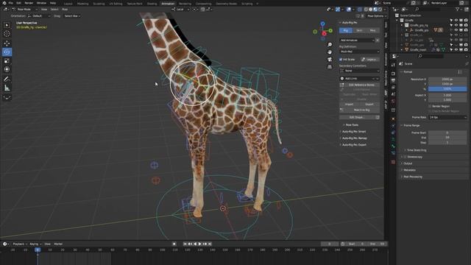Screen dimensions: 471x265
Task: Click the Import button
Action: pyautogui.click(x=350, y=105)
